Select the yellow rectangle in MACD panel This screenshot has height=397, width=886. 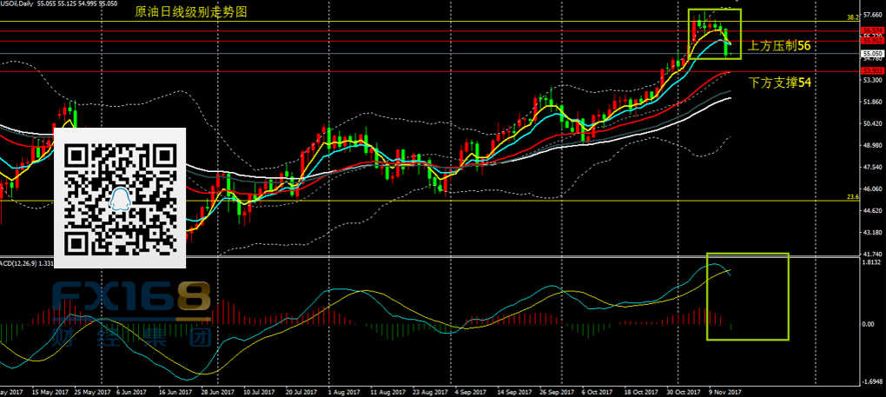point(747,295)
